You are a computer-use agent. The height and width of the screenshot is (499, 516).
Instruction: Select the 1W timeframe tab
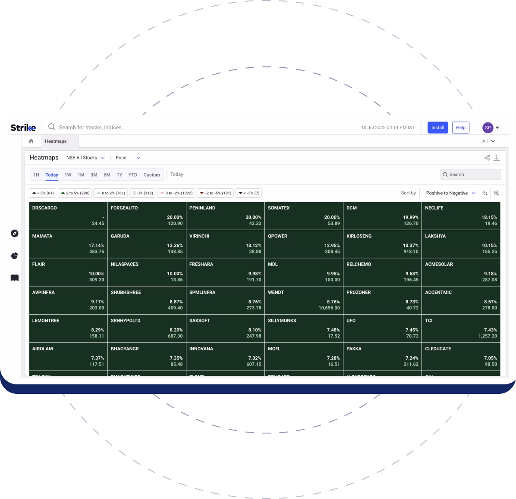pos(68,175)
